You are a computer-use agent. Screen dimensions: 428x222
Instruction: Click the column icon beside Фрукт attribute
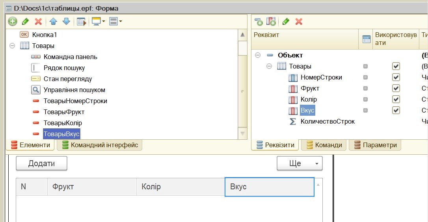click(293, 89)
